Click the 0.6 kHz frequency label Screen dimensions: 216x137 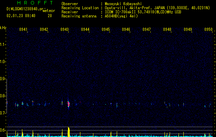(3, 130)
